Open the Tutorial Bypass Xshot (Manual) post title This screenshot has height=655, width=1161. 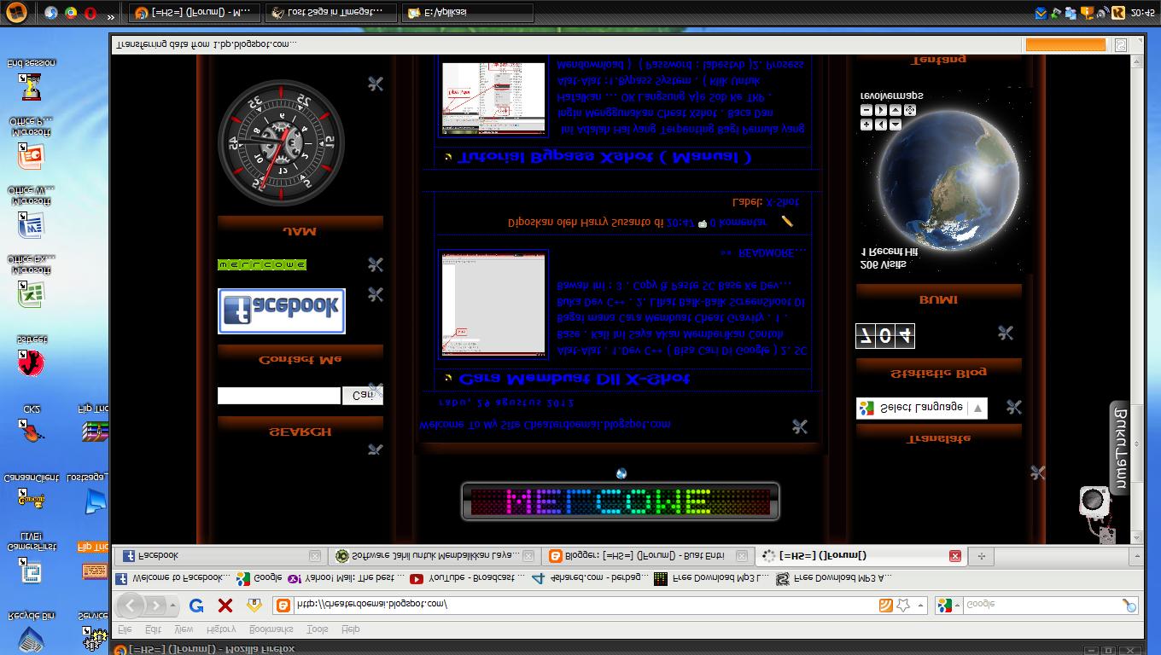(x=604, y=157)
